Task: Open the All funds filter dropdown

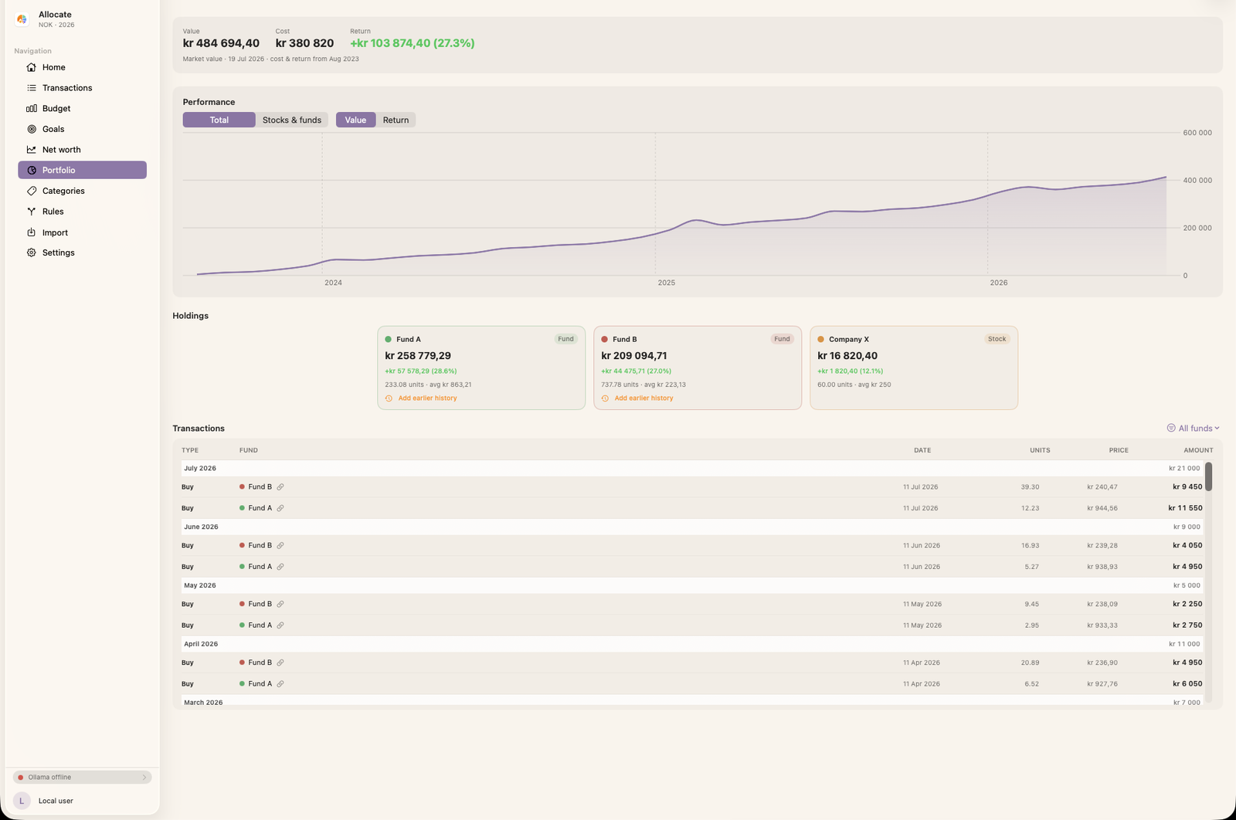Action: pos(1194,428)
